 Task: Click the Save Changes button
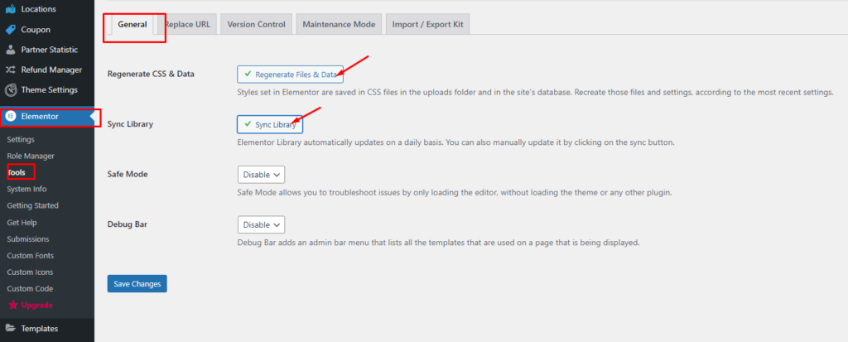pos(137,284)
